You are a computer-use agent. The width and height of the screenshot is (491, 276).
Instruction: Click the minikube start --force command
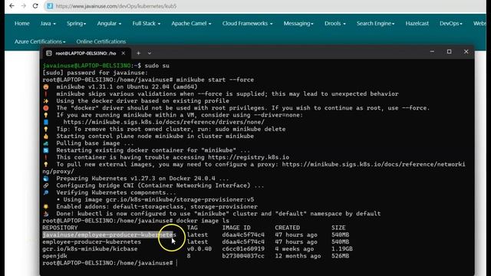click(x=215, y=80)
